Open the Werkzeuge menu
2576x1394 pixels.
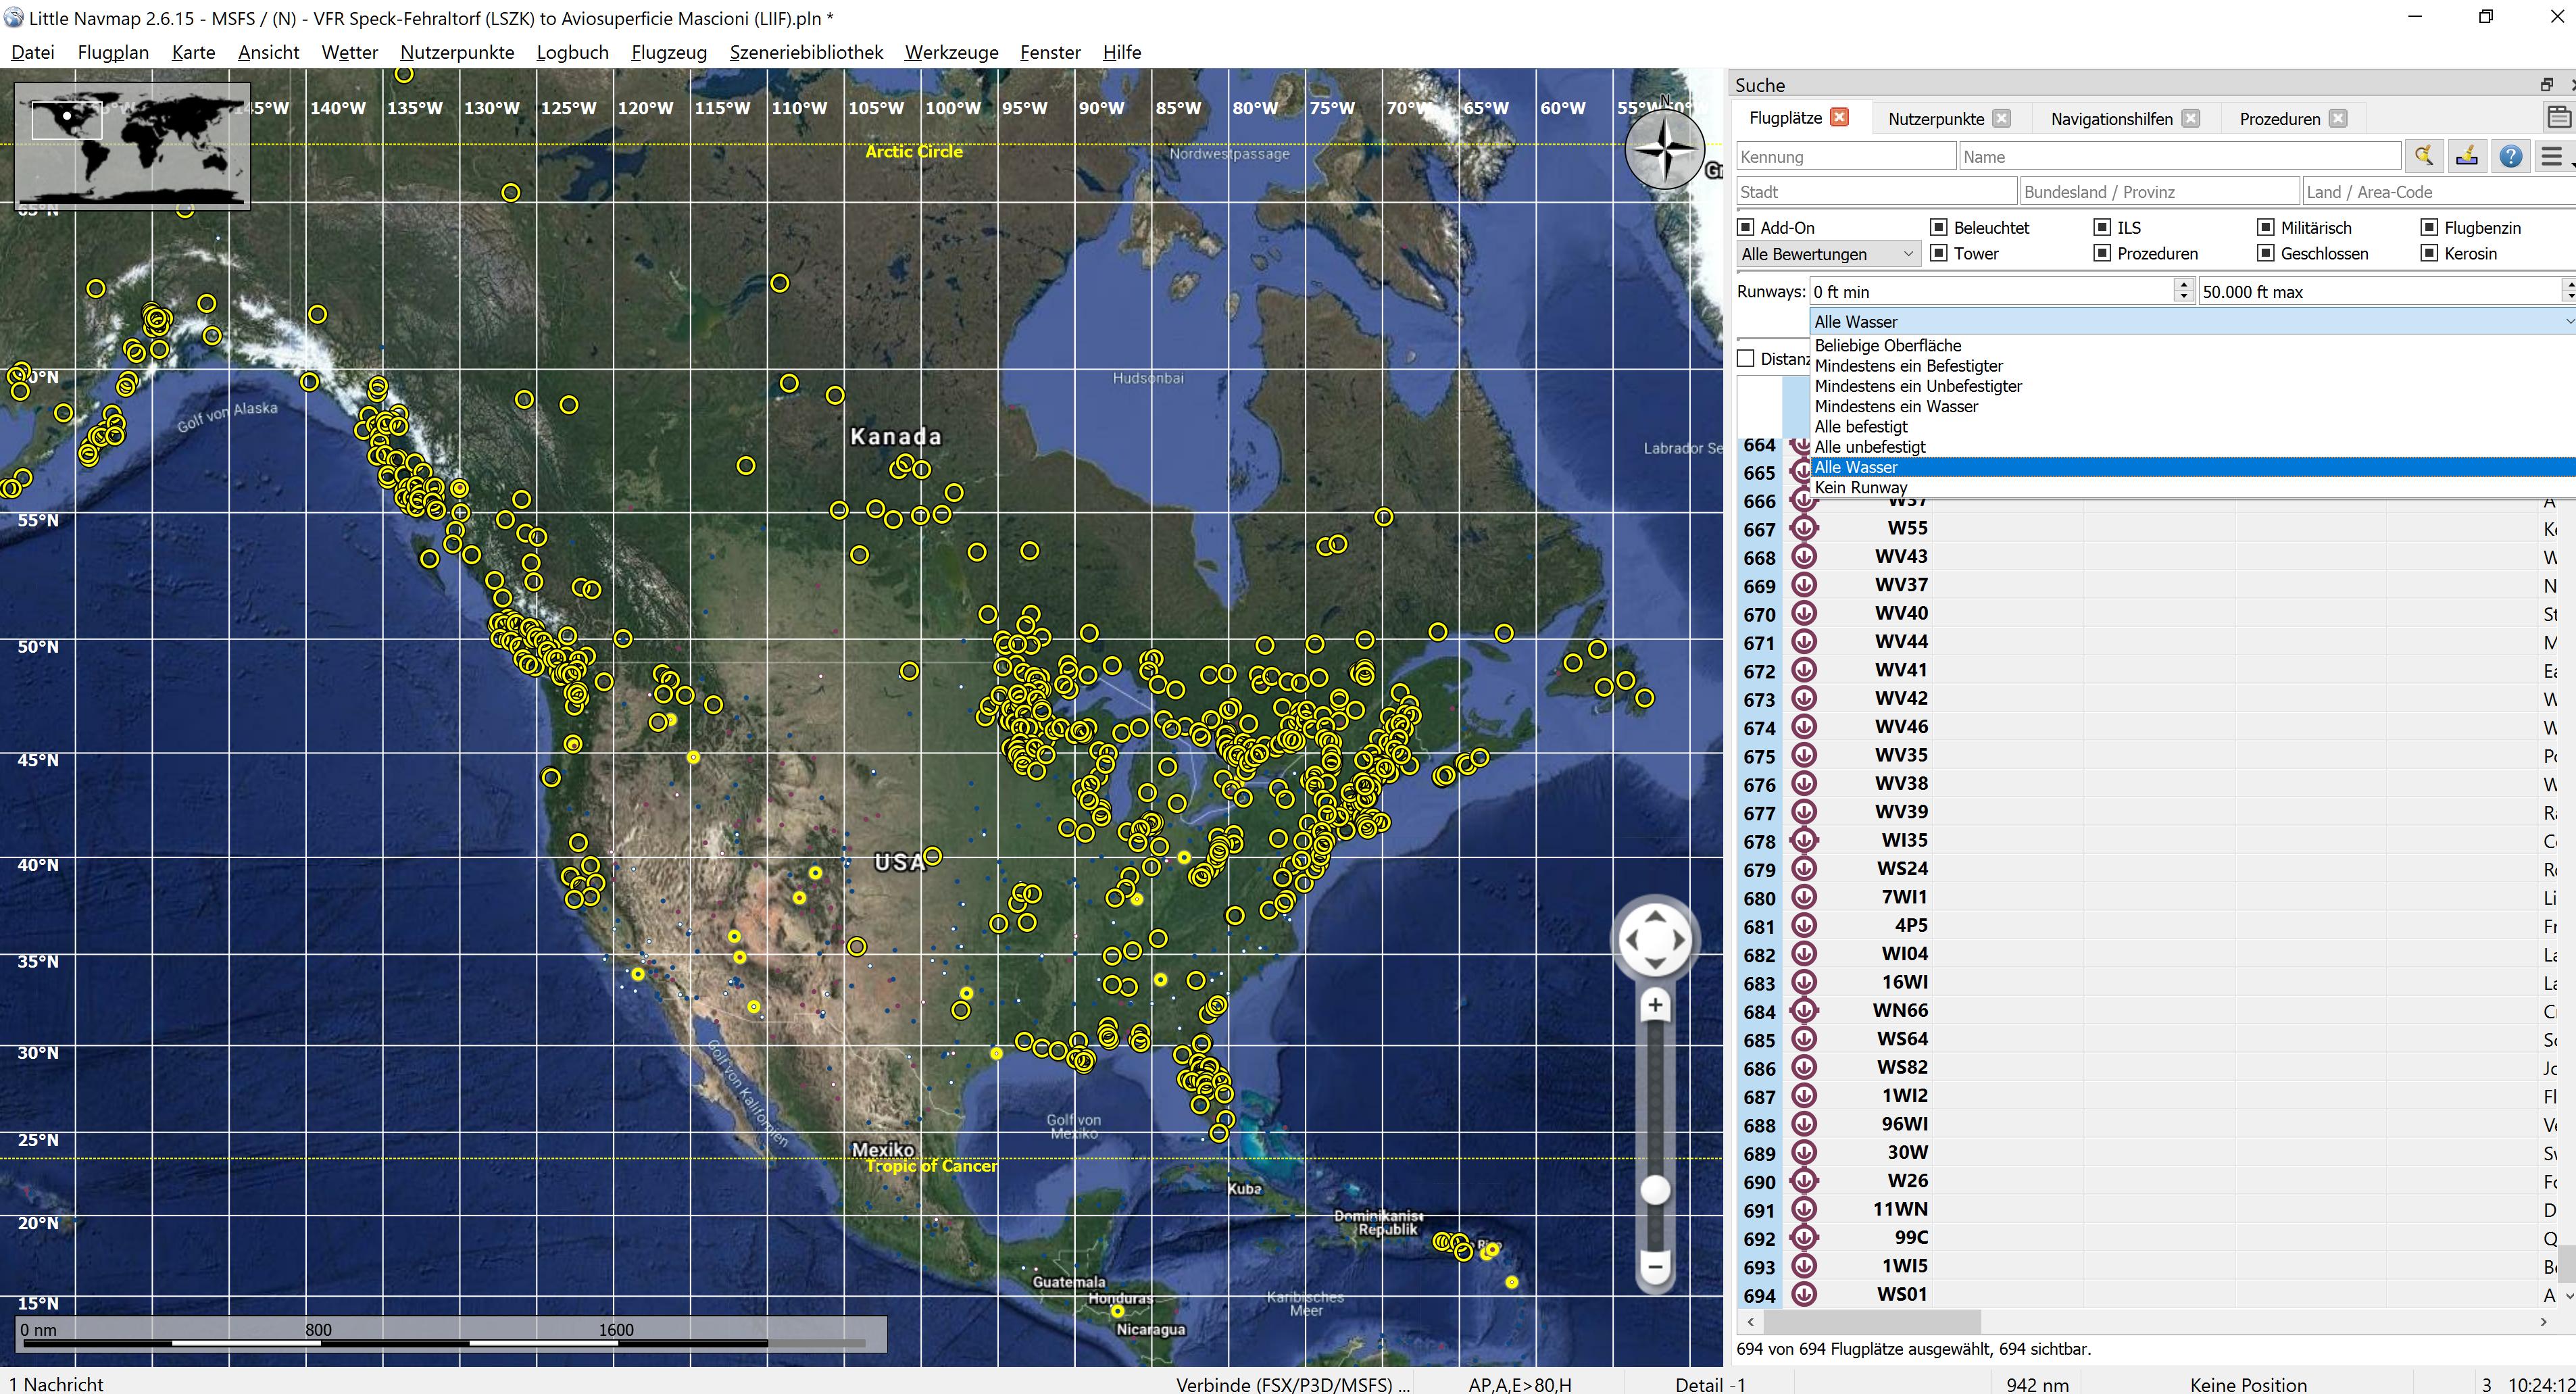coord(951,52)
